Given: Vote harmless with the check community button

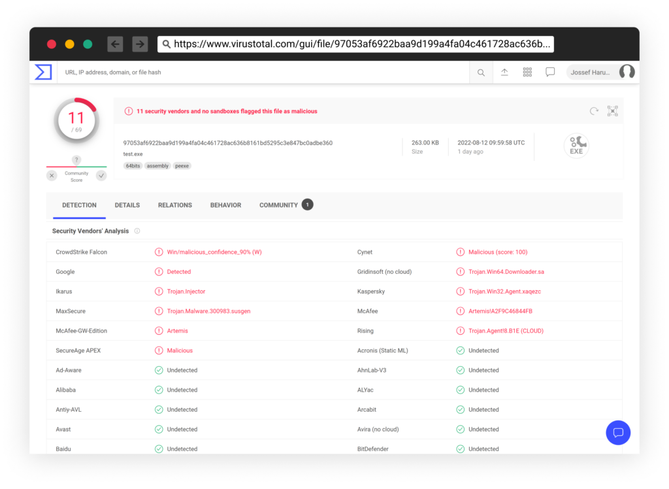Looking at the screenshot, I should coord(101,175).
